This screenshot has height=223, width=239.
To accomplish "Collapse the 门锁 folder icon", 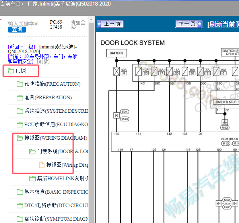I will click(11, 71).
